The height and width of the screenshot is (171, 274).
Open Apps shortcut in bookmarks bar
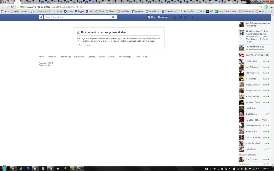click(5, 11)
